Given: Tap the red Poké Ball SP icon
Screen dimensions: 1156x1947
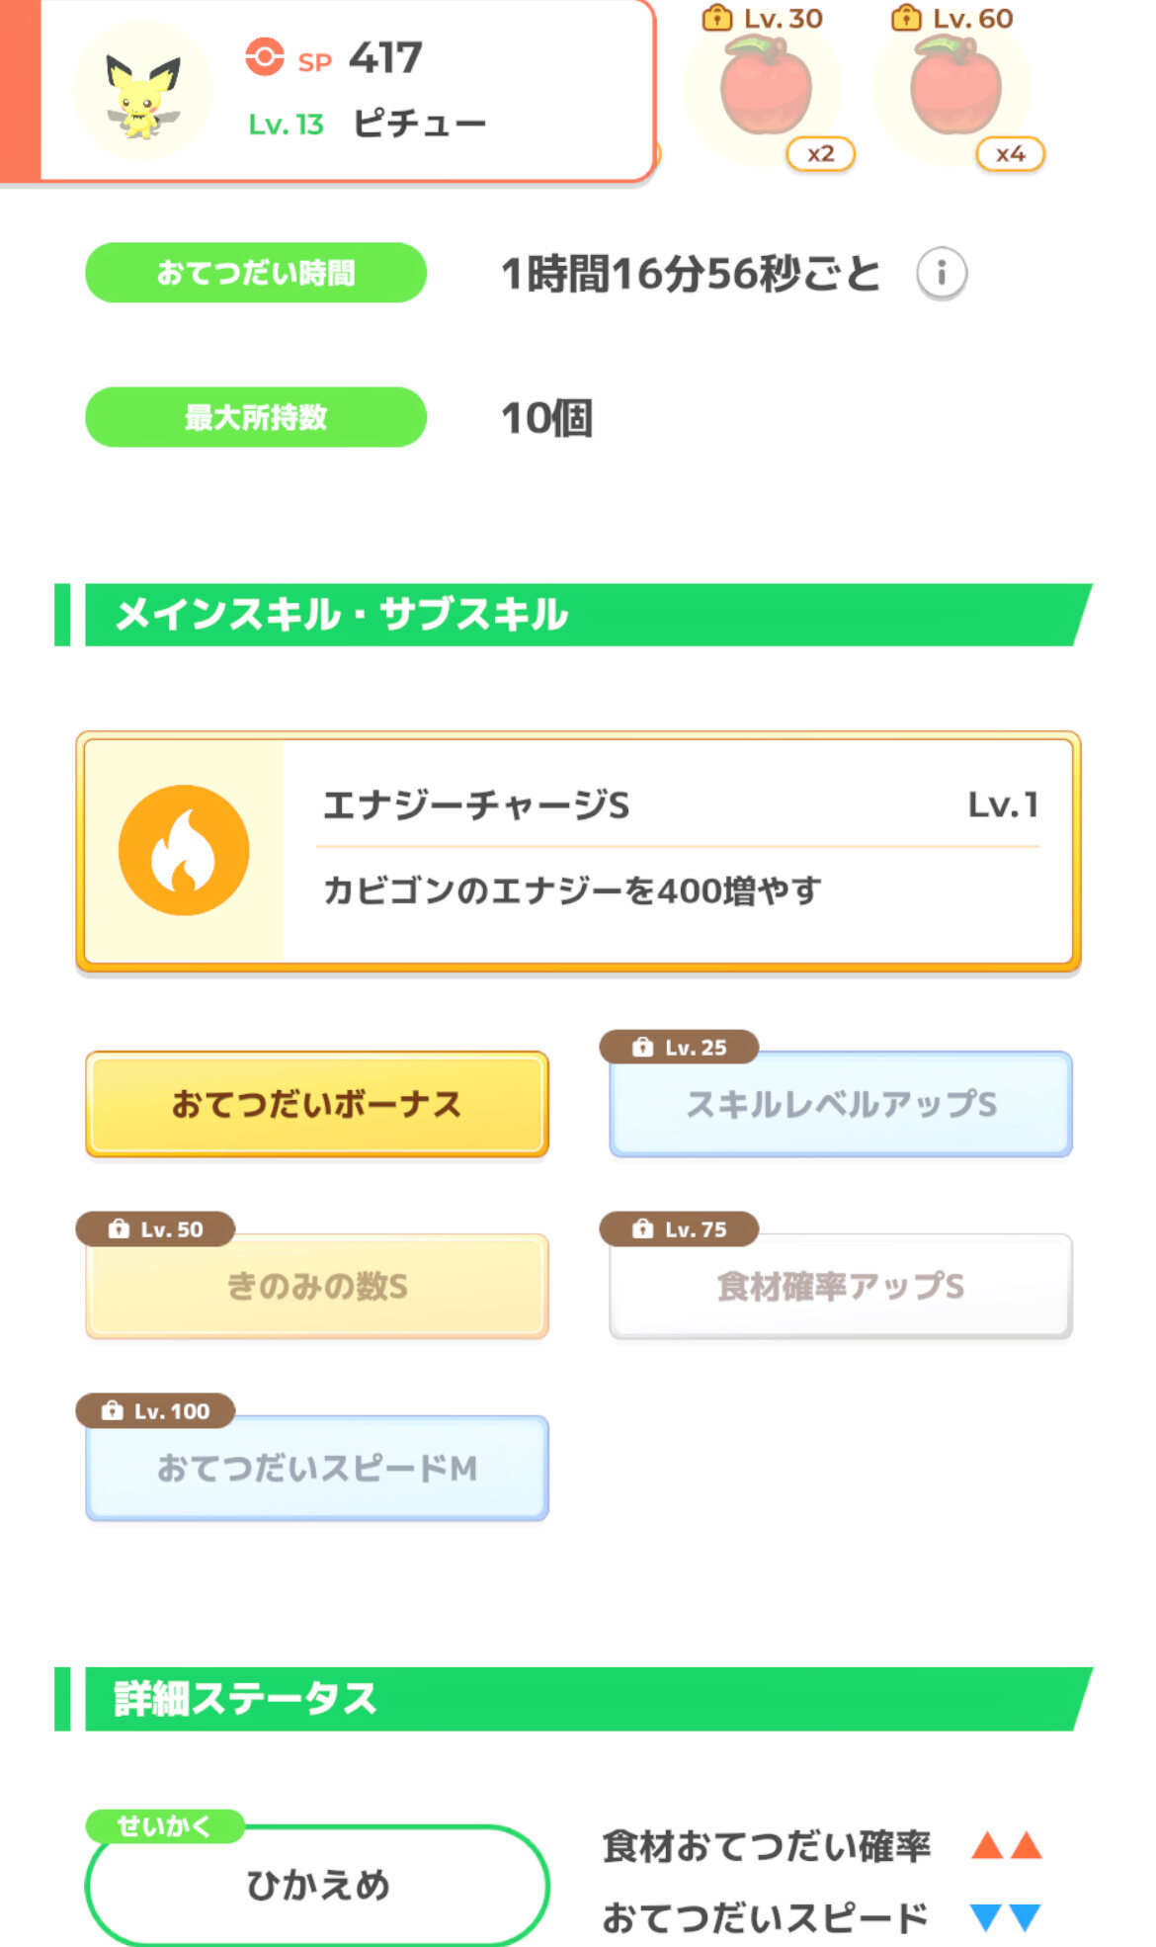Looking at the screenshot, I should (x=265, y=57).
